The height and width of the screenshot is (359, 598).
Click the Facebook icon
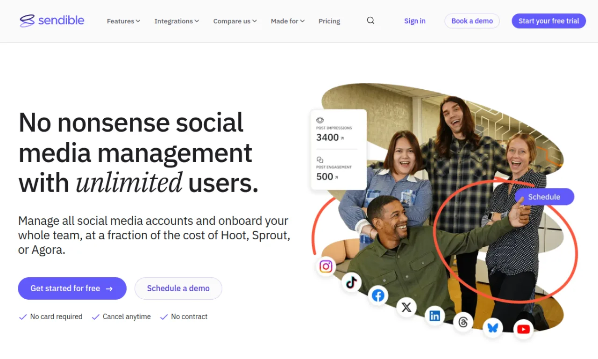point(378,295)
